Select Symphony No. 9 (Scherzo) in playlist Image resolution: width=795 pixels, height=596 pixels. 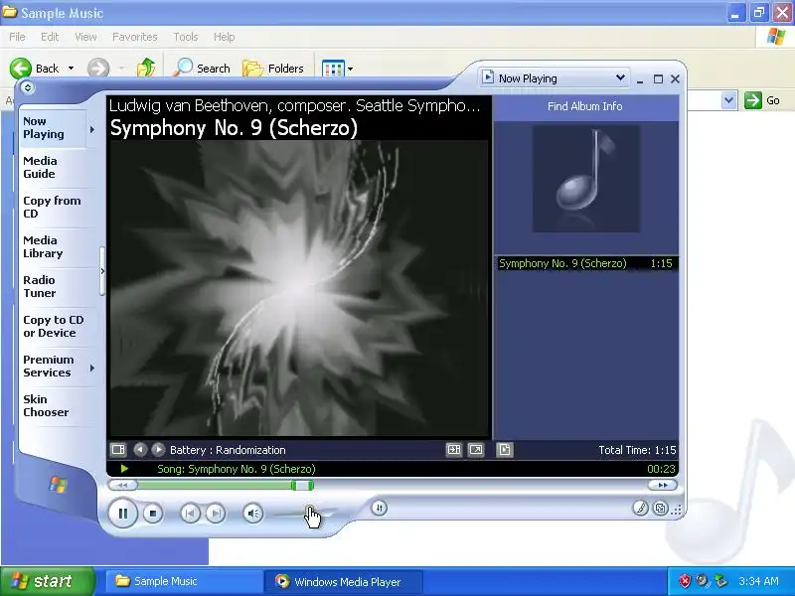coord(586,263)
